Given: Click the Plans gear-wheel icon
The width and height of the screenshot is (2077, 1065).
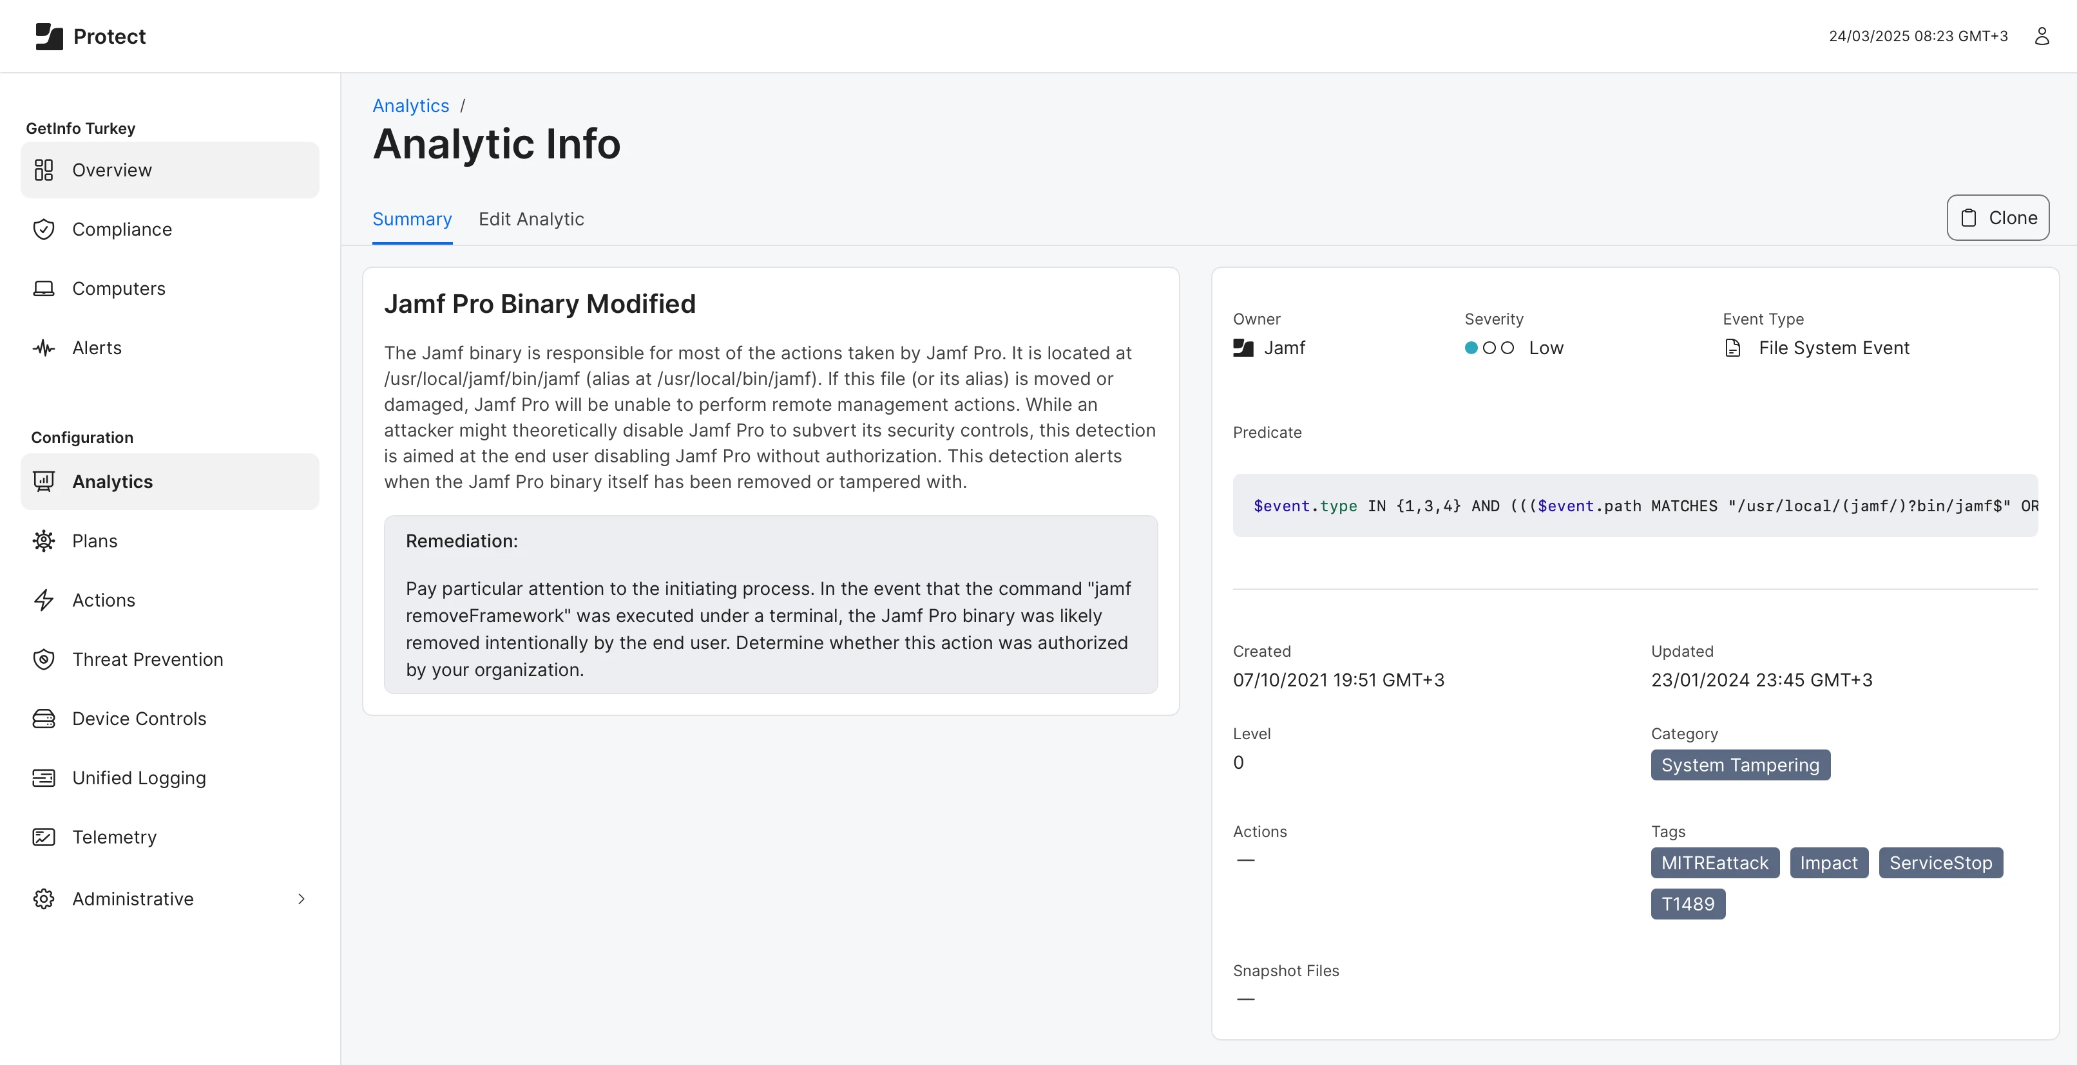Looking at the screenshot, I should [44, 541].
